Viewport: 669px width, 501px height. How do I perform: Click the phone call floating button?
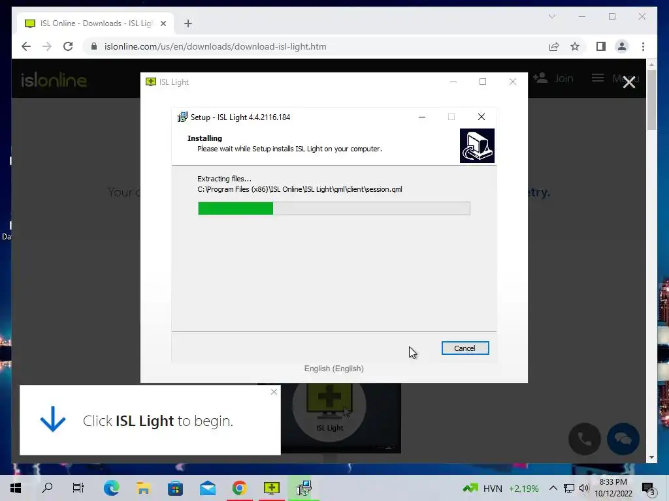click(x=585, y=439)
